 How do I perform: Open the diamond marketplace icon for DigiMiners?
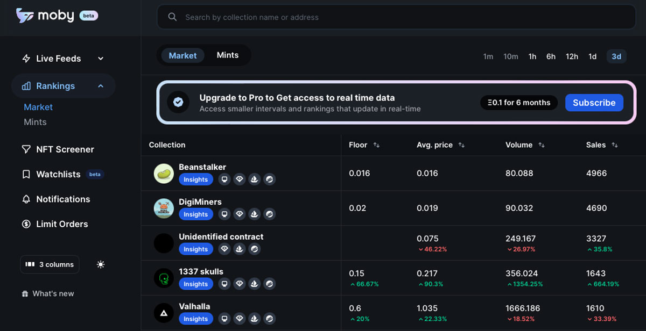coord(240,214)
